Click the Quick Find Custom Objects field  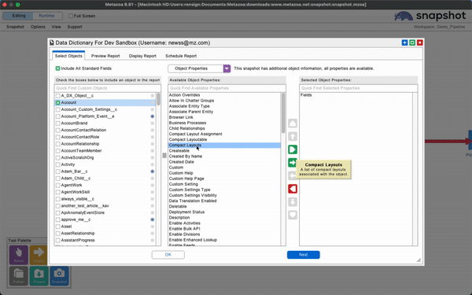[x=108, y=88]
